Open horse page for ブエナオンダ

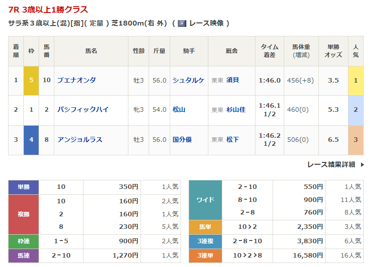(76, 80)
